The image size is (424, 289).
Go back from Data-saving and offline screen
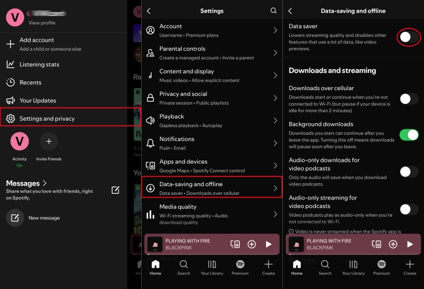pos(290,11)
